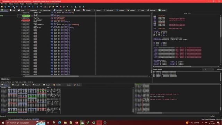Show hidden system tray icons chevron
222x125 pixels.
[203, 123]
